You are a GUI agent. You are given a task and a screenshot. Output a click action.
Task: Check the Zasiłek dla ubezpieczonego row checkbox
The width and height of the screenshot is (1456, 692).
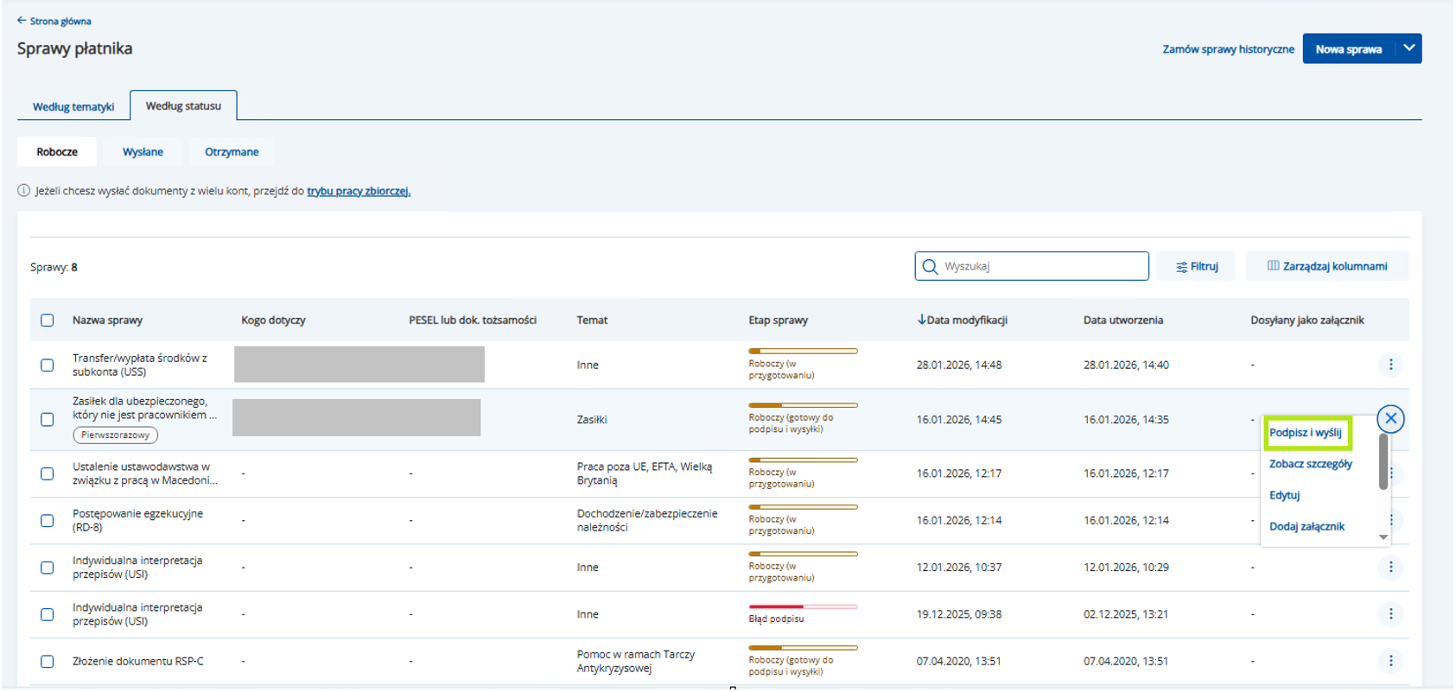pos(48,420)
